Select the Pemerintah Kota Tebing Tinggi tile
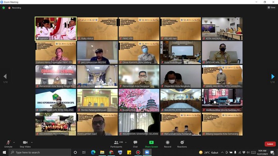The height and width of the screenshot is (156, 278). (x=56, y=76)
